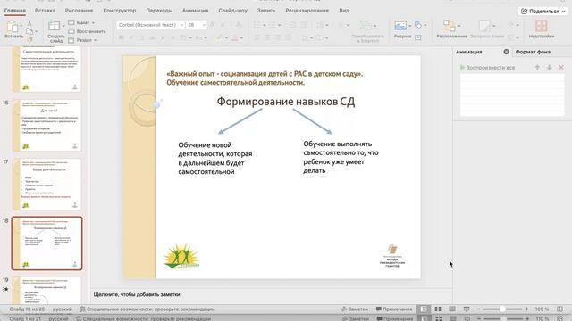This screenshot has width=572, height=321.
Task: Click the Надстройки add-ins icon
Action: 541,26
